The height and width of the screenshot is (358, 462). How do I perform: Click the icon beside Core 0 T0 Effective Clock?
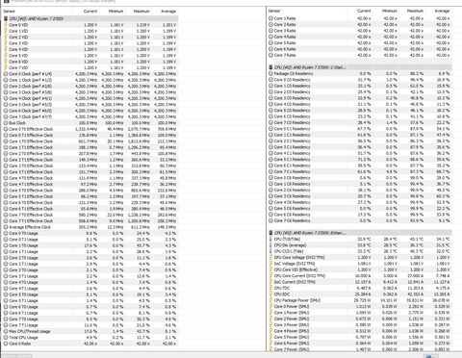coord(6,129)
